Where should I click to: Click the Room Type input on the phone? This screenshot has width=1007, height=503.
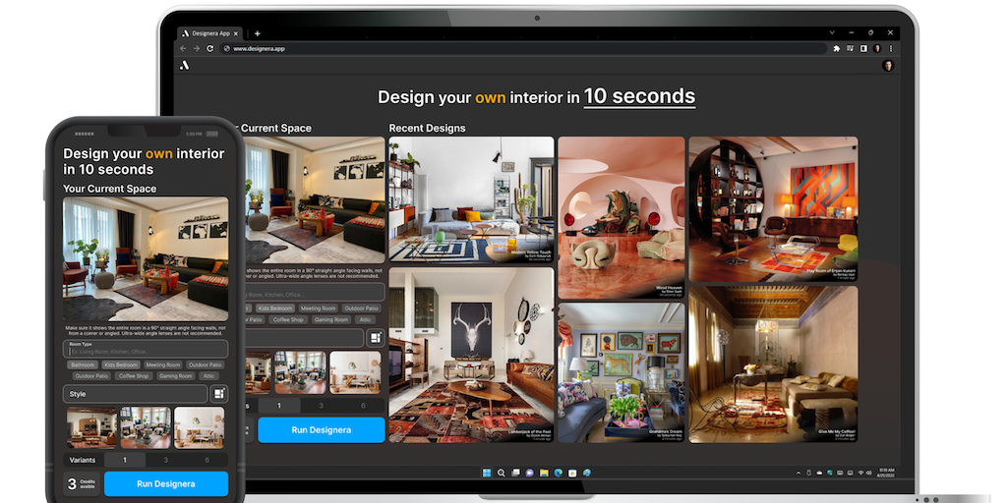coord(146,349)
